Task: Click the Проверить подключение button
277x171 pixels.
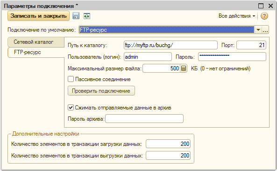Action: [101, 91]
